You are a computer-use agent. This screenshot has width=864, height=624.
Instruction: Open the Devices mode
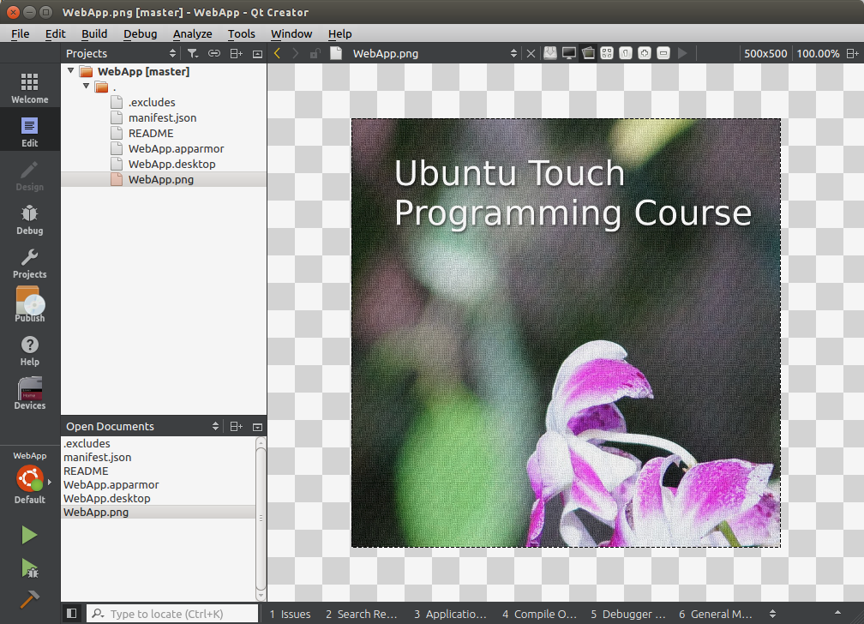(30, 393)
